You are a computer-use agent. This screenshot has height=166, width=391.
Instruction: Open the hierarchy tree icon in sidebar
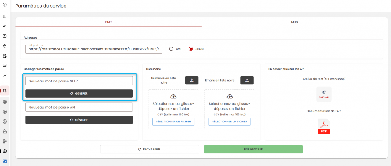click(x=5, y=141)
